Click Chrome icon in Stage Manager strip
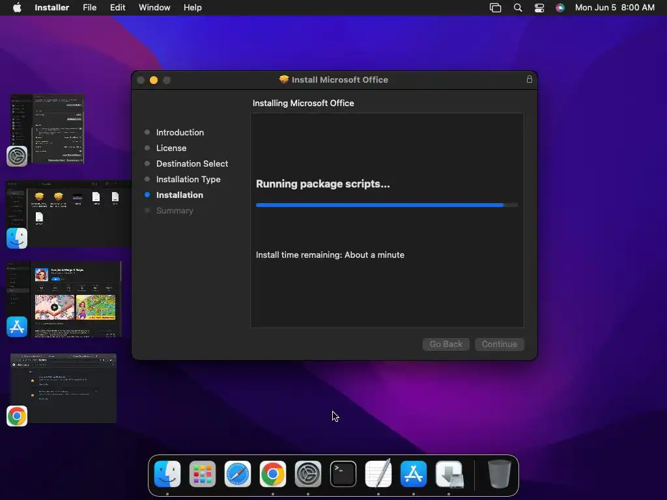The image size is (667, 500). click(x=17, y=416)
